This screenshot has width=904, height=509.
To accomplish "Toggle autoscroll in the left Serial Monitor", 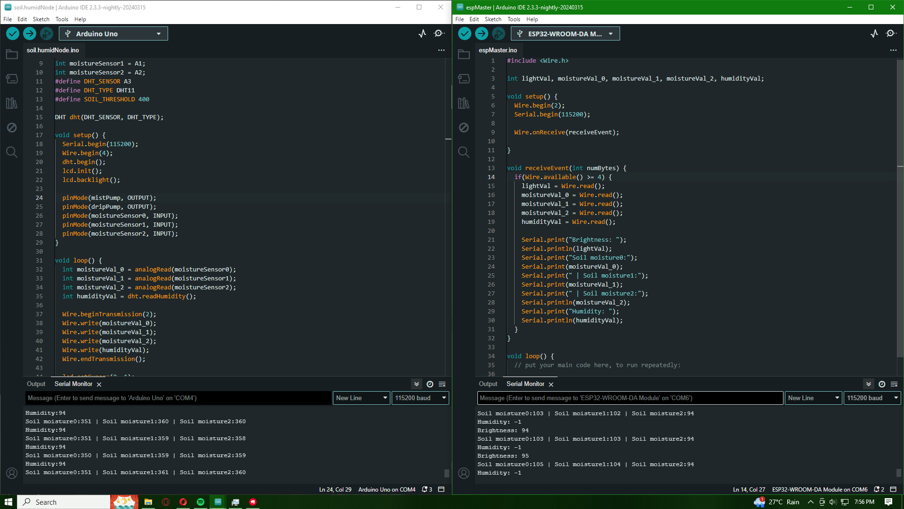I will [417, 384].
